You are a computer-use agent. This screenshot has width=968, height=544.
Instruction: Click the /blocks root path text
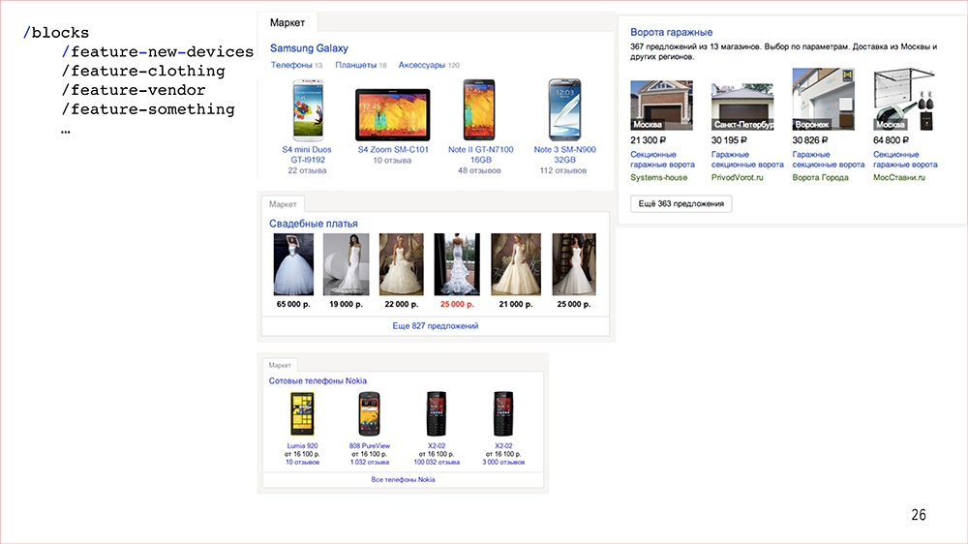point(56,33)
